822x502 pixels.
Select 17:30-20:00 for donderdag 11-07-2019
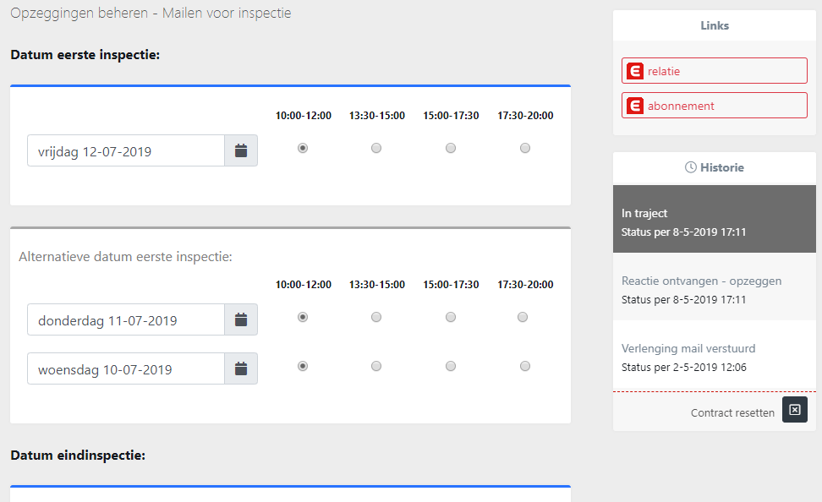pyautogui.click(x=523, y=317)
